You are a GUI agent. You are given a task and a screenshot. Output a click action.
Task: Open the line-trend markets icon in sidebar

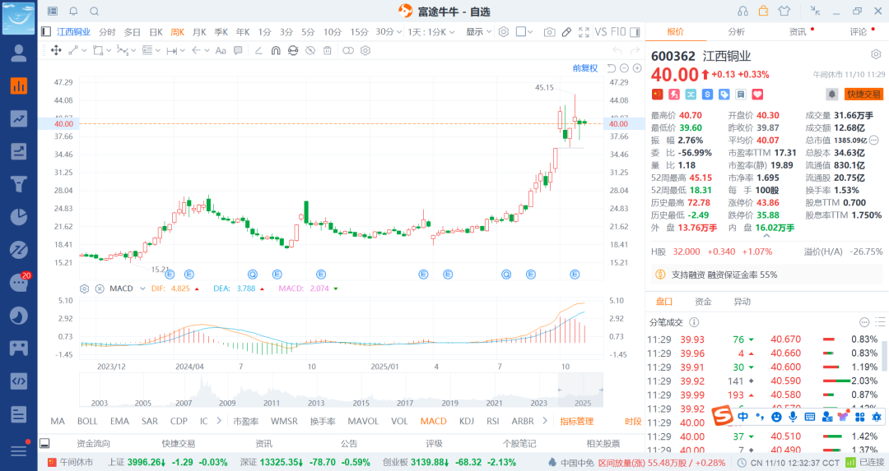19,119
